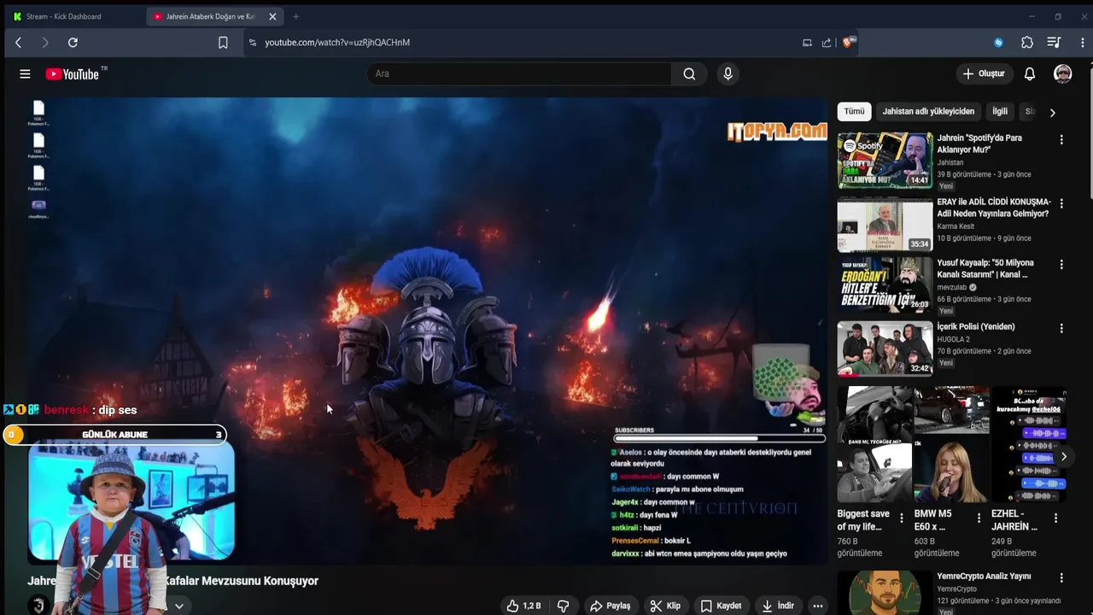Open a new browser tab
Viewport: 1093px width, 615px height.
[295, 16]
